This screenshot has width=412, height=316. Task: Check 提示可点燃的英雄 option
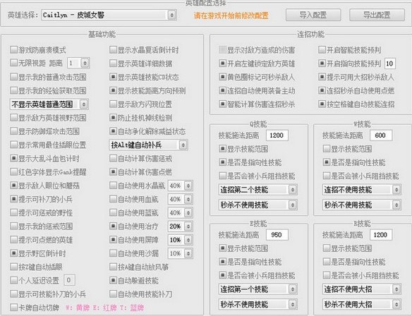tap(13, 240)
